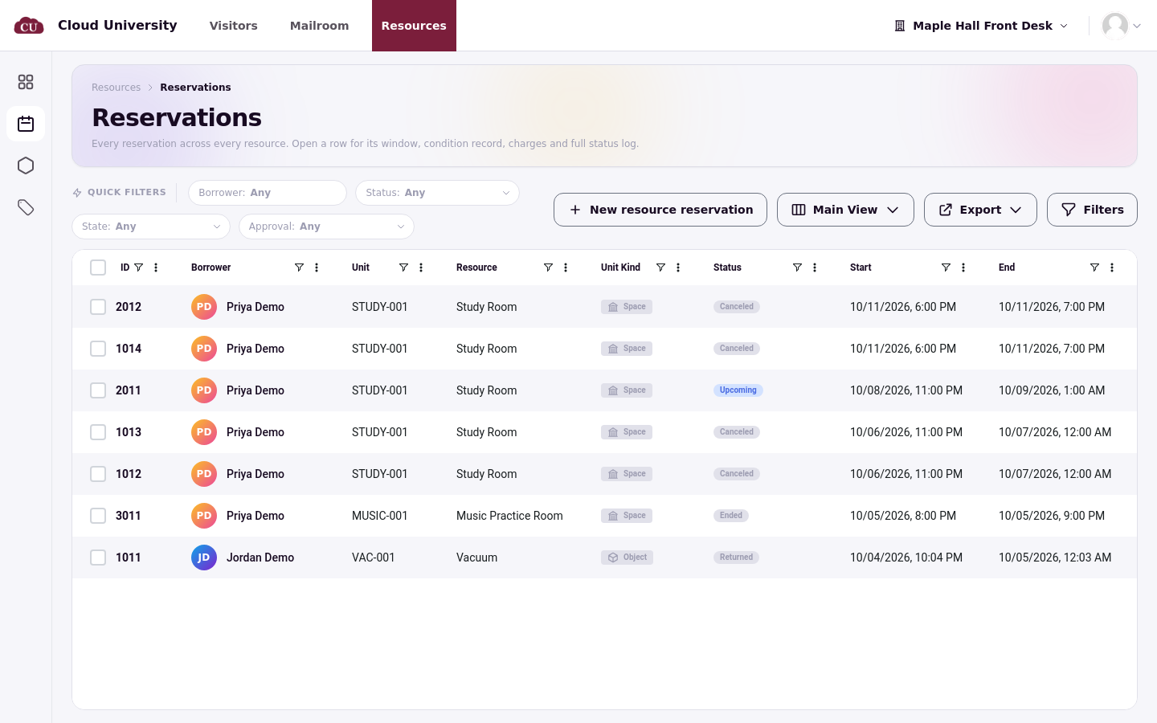Image resolution: width=1157 pixels, height=723 pixels.
Task: Open the State quick filter dropdown
Action: pos(151,227)
